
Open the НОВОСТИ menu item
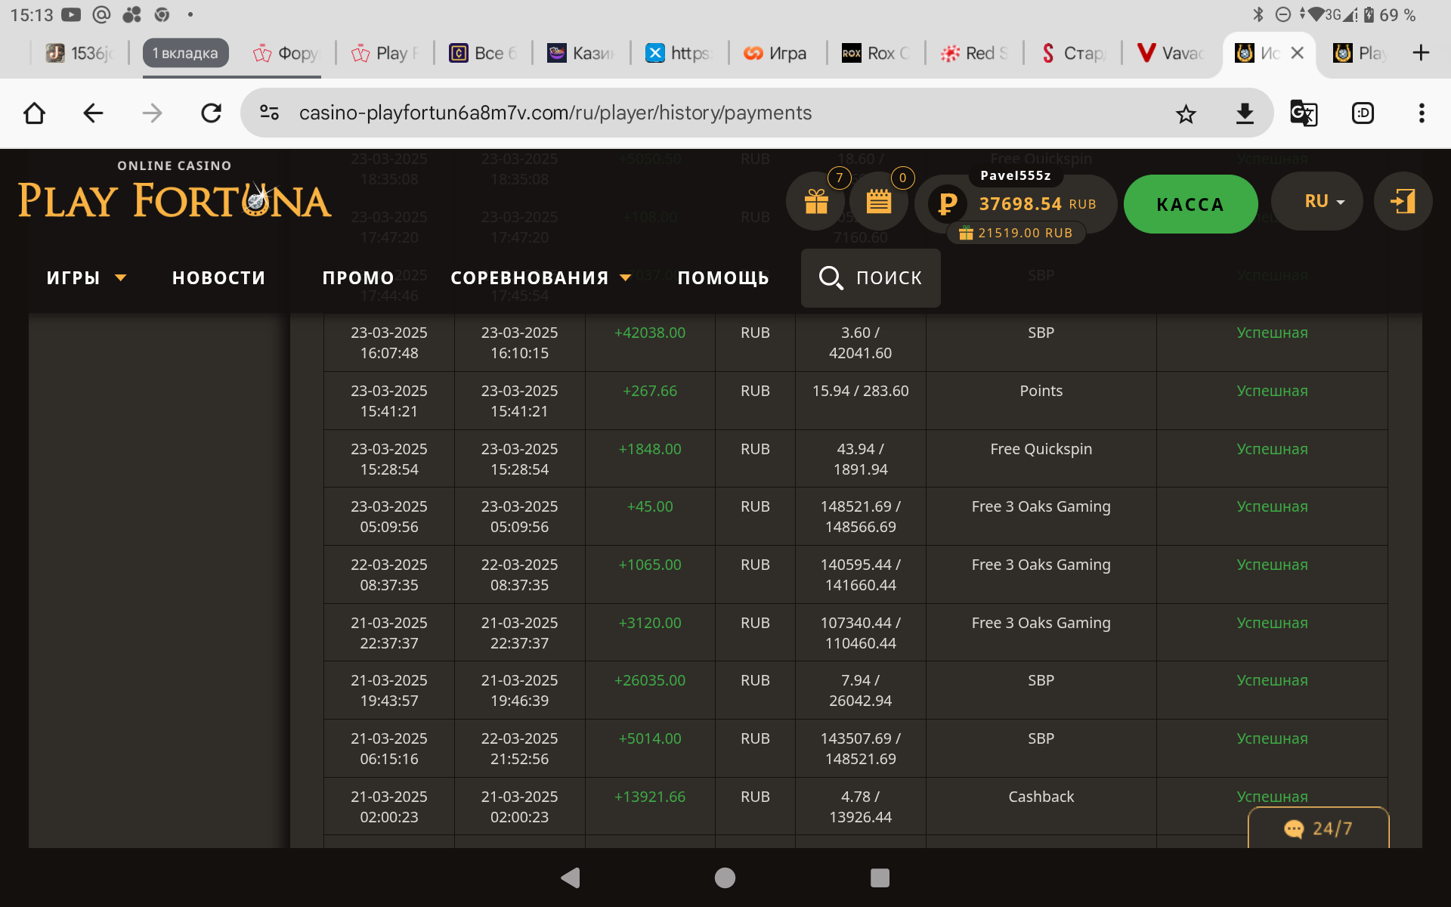click(x=218, y=278)
